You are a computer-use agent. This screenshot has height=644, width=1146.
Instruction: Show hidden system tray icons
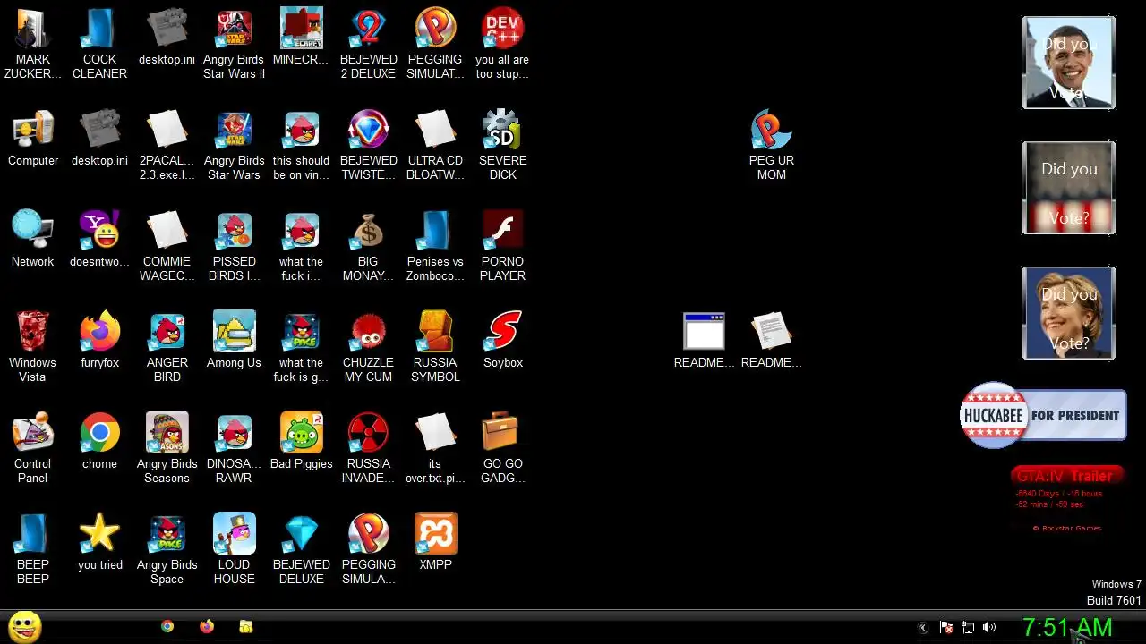pos(924,628)
